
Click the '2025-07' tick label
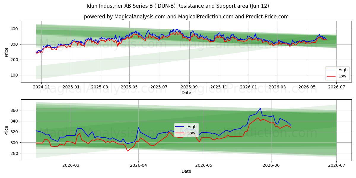[159, 87]
